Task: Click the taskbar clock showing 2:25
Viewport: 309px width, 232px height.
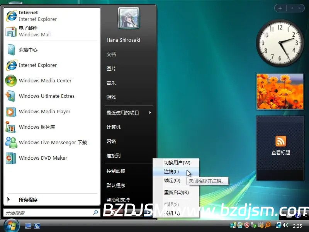Action: (297, 226)
